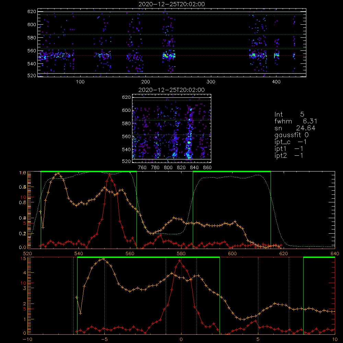Select the "sn 24.64" readout
The height and width of the screenshot is (343, 343).
coord(295,128)
